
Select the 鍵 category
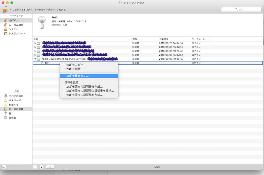point(10,113)
